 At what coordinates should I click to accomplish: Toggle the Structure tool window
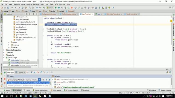point(1,30)
